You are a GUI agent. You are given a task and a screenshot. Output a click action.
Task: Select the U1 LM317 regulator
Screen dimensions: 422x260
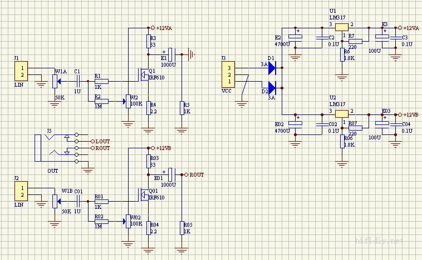pos(342,27)
